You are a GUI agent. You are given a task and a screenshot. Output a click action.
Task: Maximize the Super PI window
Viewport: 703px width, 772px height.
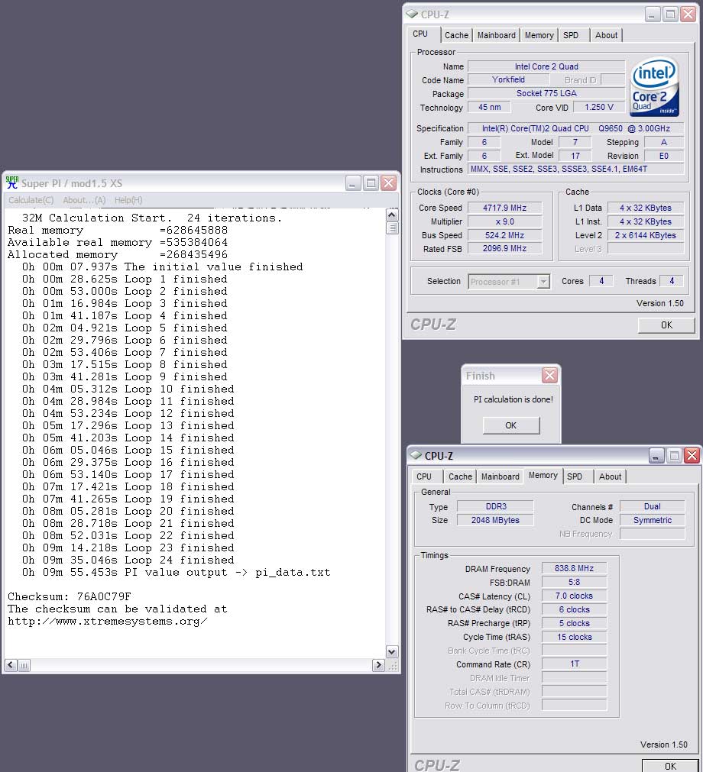(371, 183)
